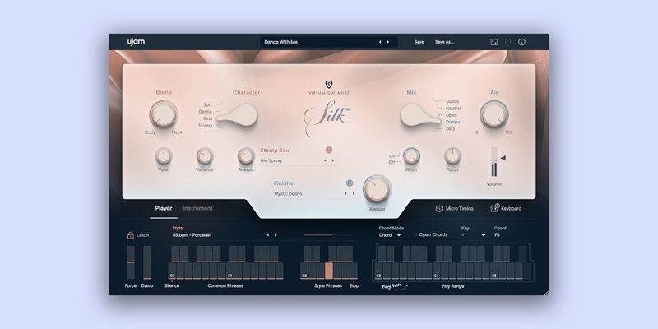
Task: Click the Blend knob
Action: (163, 114)
